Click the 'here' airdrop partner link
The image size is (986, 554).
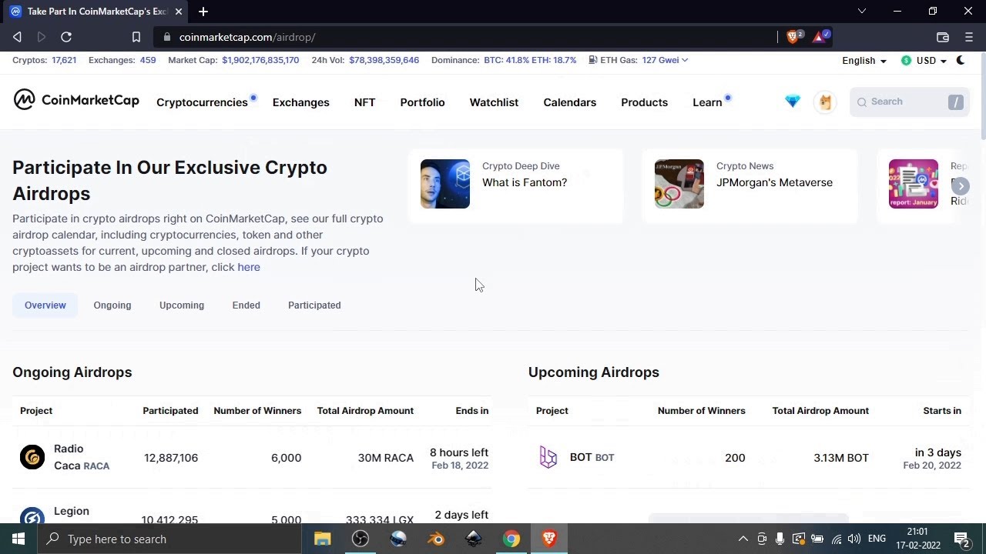click(x=249, y=267)
